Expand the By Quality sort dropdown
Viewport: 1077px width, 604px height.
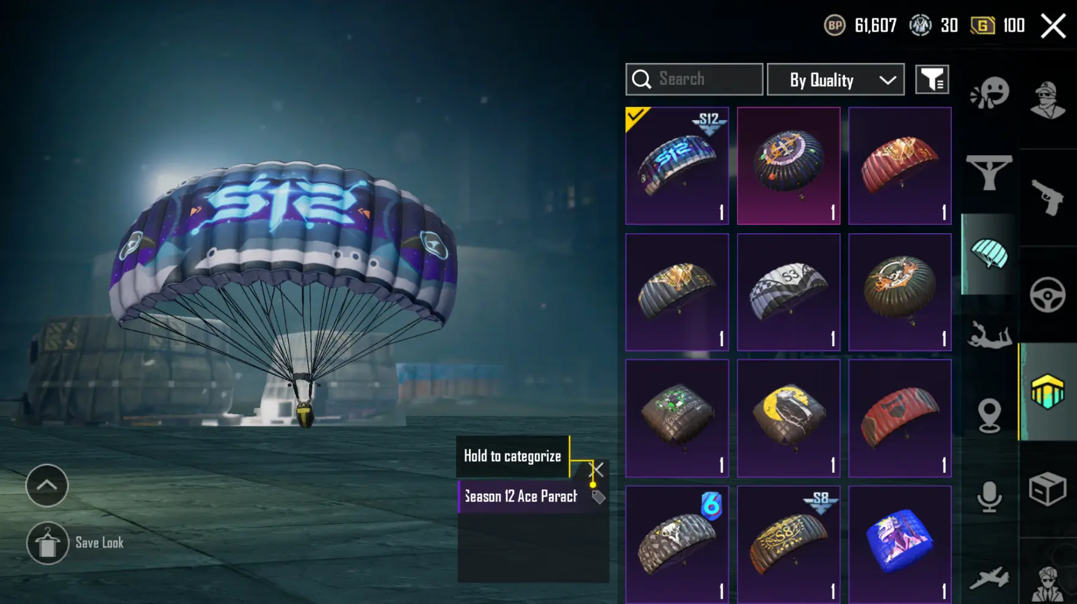835,79
